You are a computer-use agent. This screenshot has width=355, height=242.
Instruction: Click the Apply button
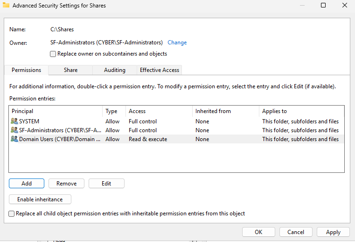pos(333,232)
